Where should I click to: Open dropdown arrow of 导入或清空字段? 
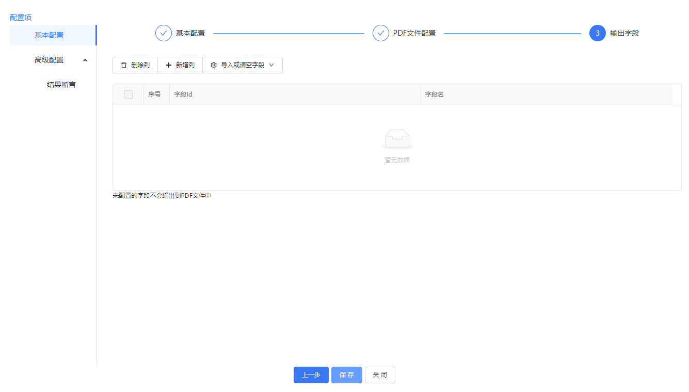tap(271, 65)
